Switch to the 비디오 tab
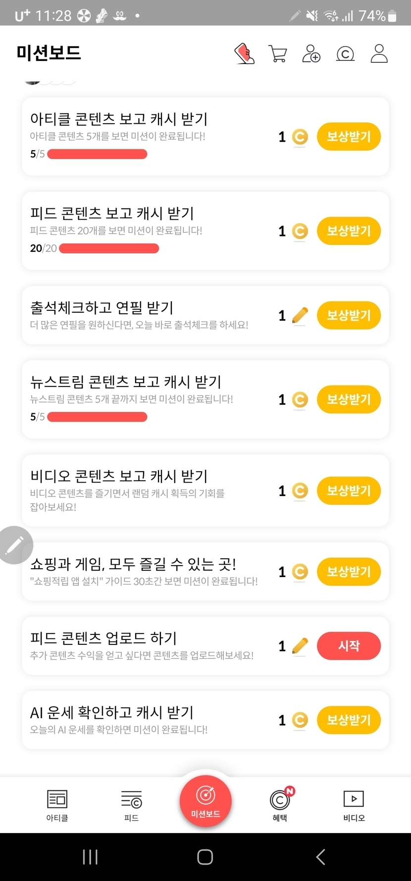 coord(354,805)
